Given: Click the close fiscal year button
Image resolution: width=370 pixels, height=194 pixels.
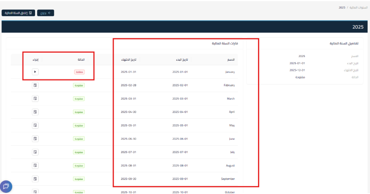Looking at the screenshot, I should coord(19,13).
